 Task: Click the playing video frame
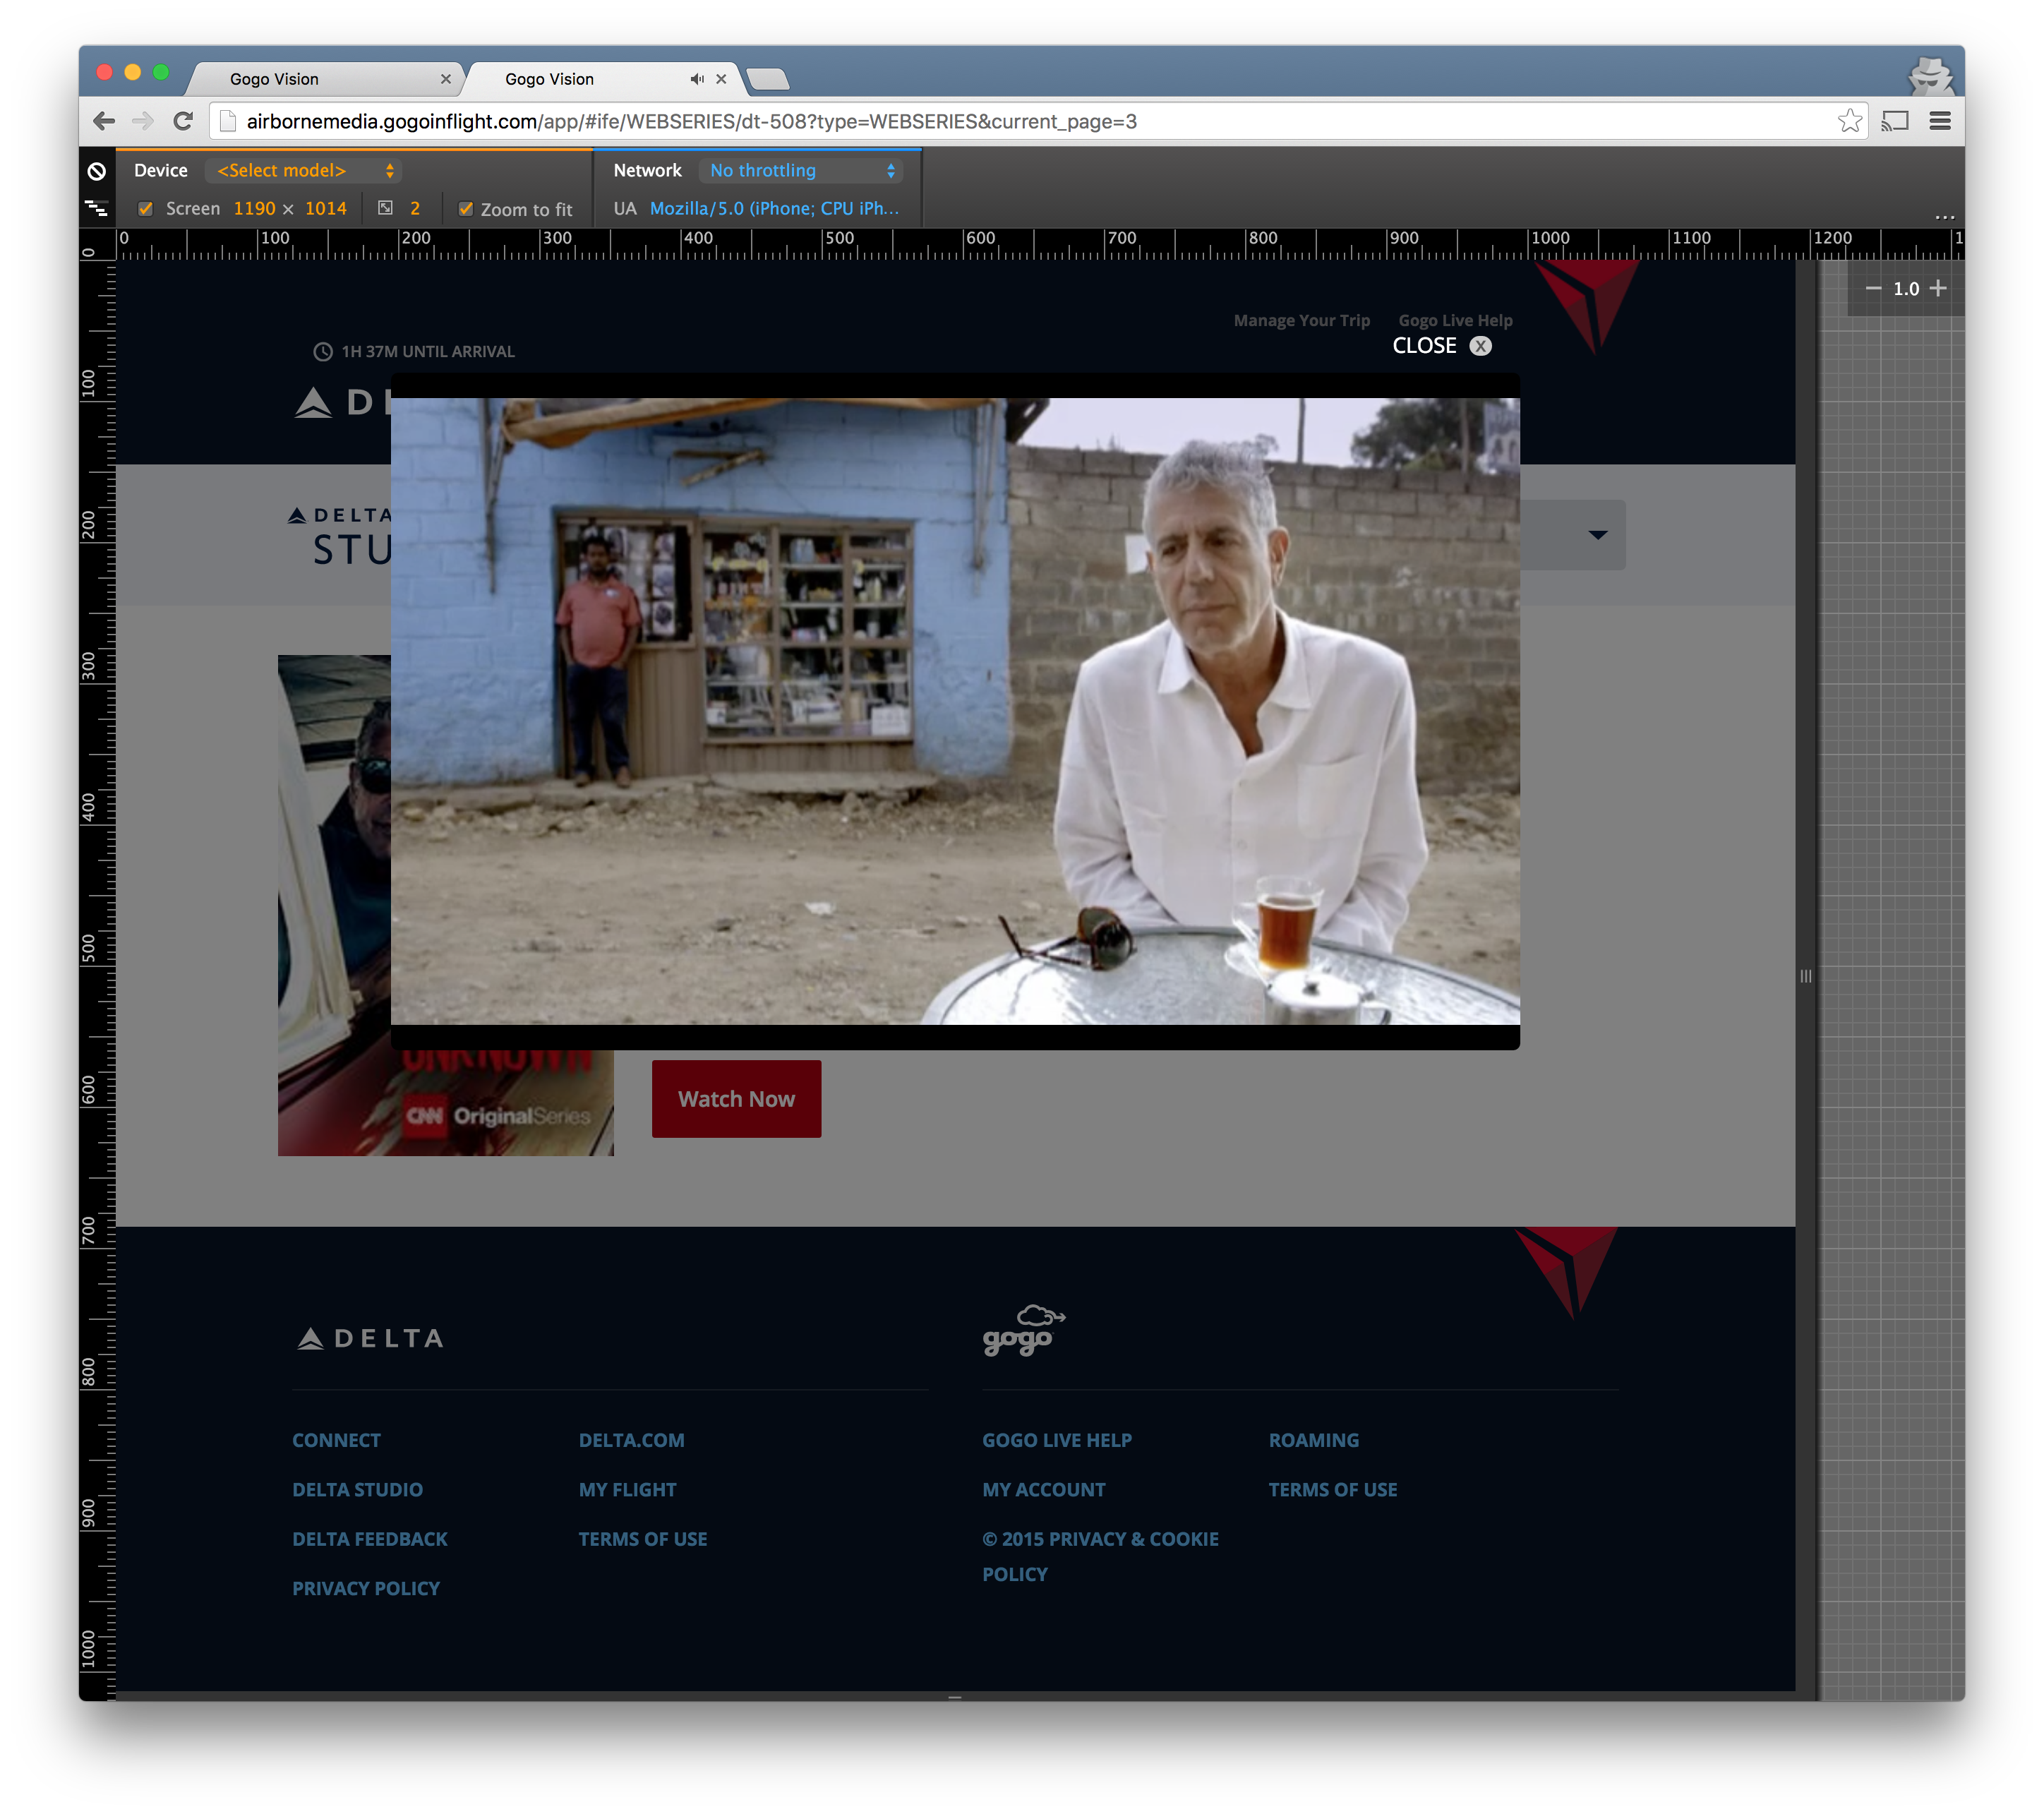(955, 711)
